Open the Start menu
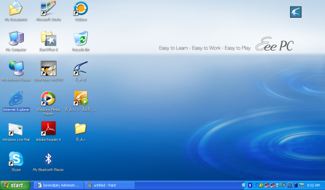The width and height of the screenshot is (325, 190). tap(15, 185)
